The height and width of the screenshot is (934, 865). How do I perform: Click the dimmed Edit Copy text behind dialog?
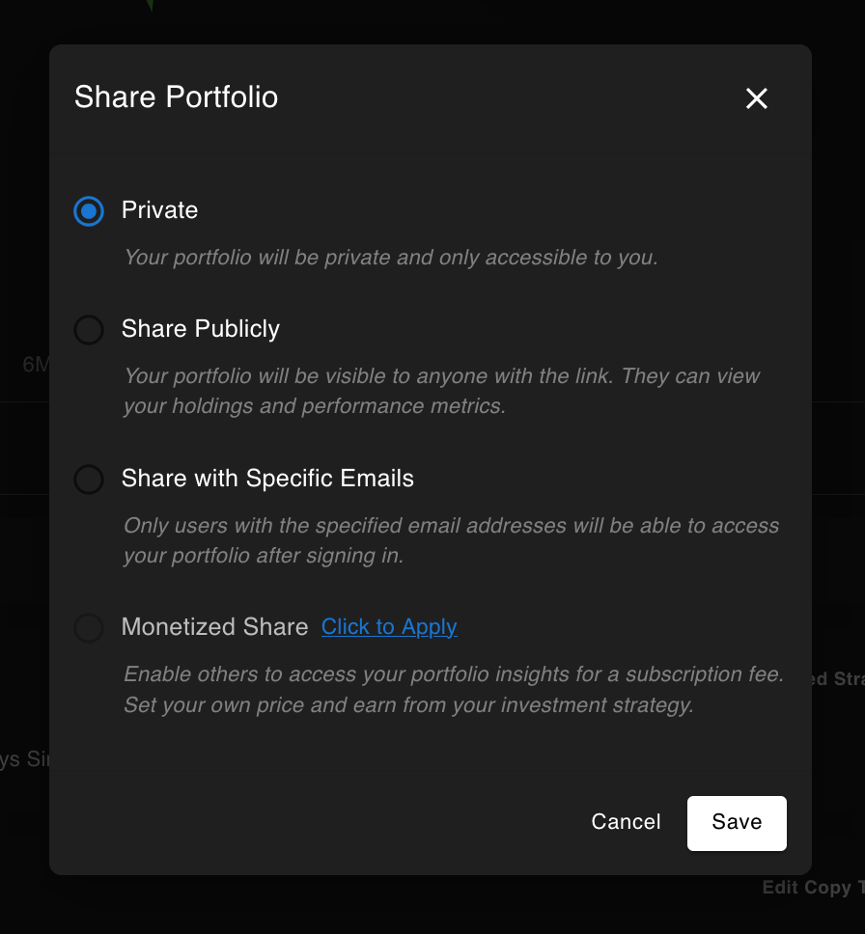[x=807, y=888]
